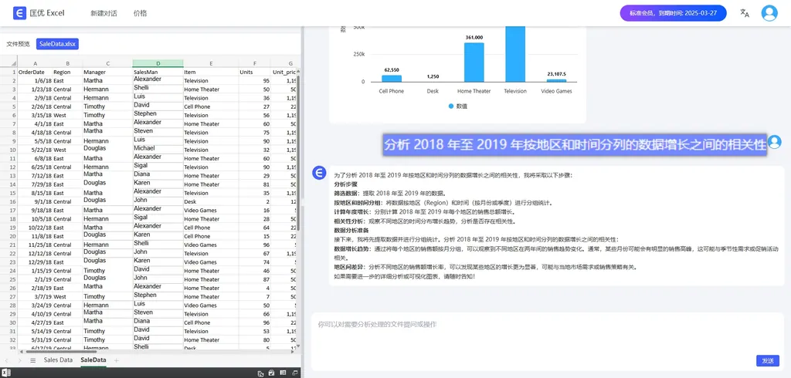This screenshot has width=791, height=378.
Task: Switch to the Sales Data sheet tab
Action: pyautogui.click(x=58, y=360)
